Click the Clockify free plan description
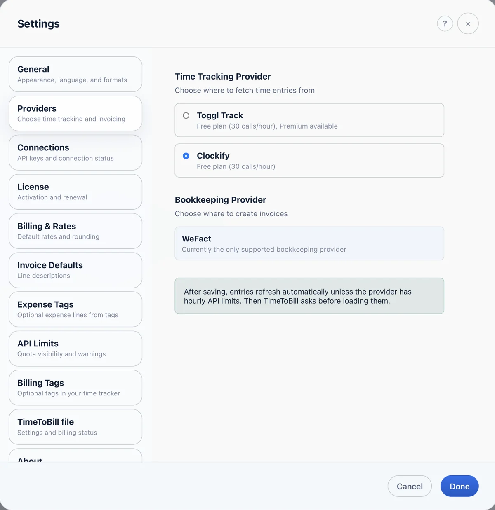The width and height of the screenshot is (495, 510). [236, 166]
